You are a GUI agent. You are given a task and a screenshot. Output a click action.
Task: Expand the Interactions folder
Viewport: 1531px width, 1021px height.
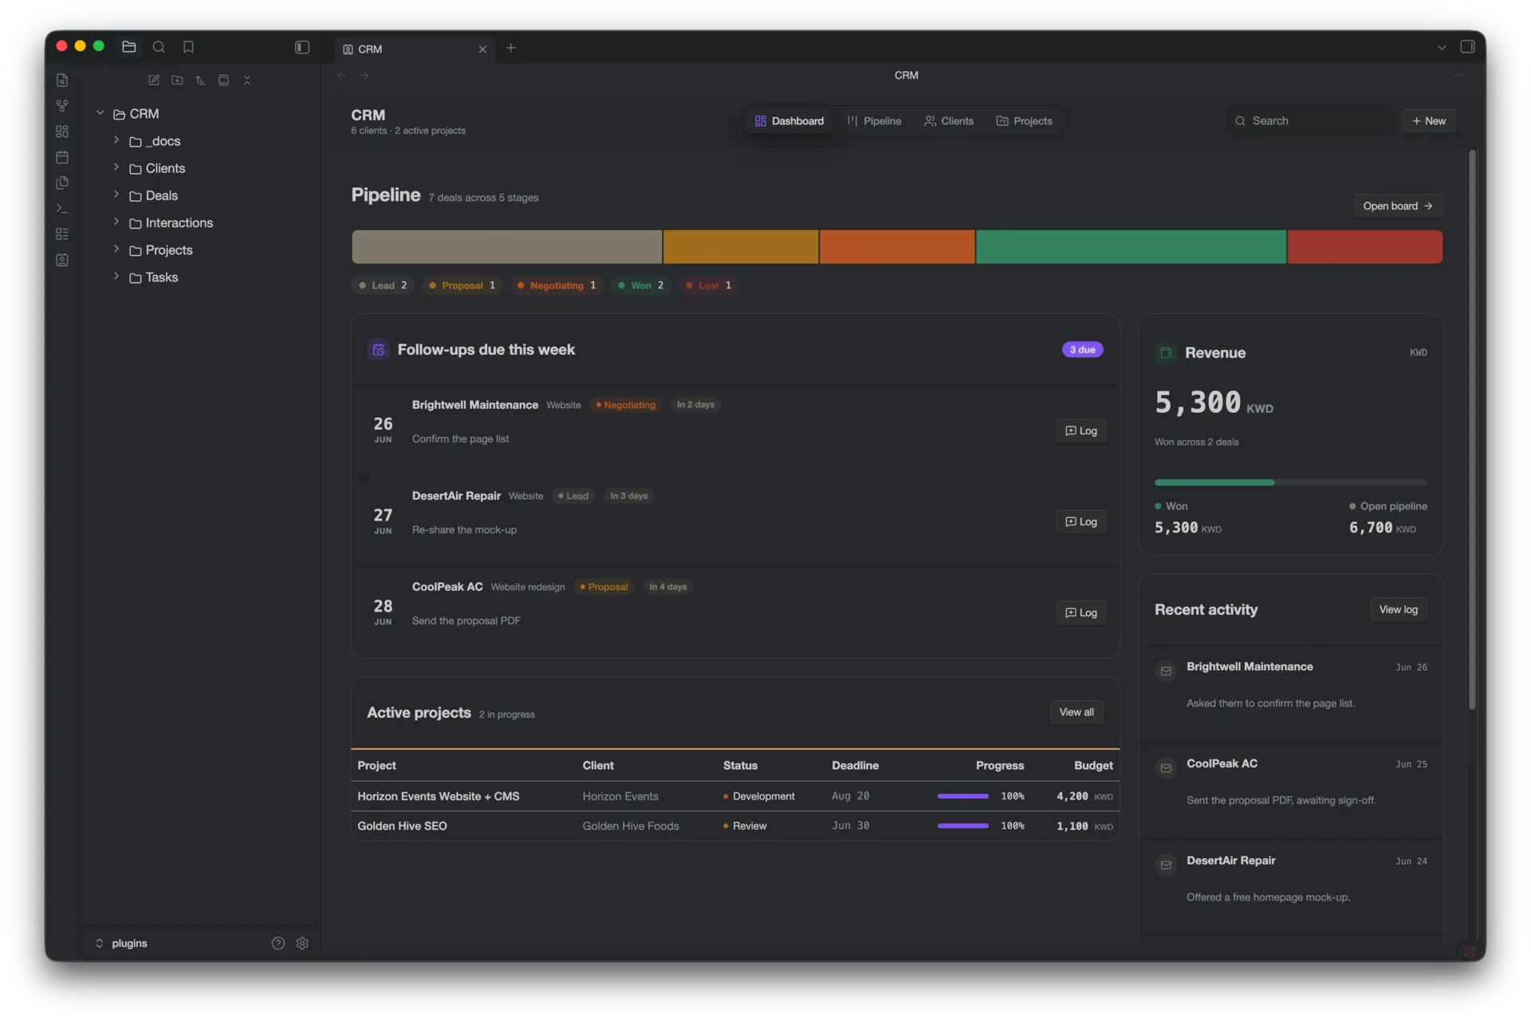[116, 222]
